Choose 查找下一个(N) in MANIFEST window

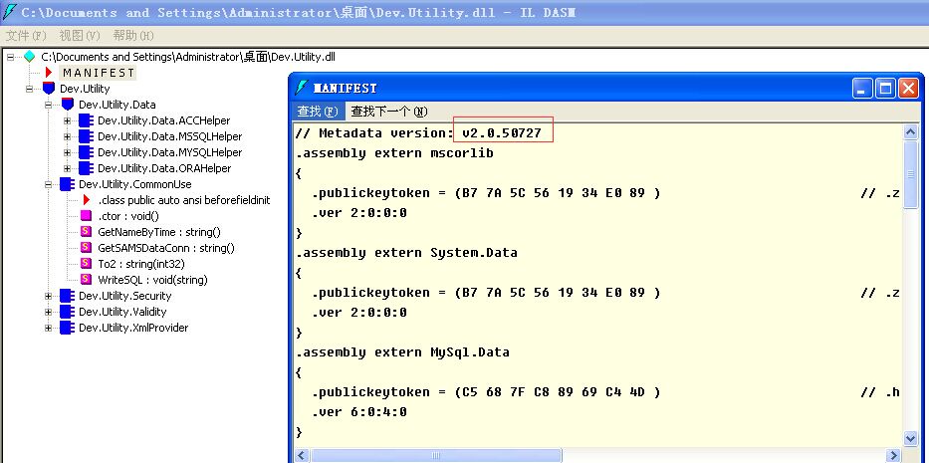[389, 112]
